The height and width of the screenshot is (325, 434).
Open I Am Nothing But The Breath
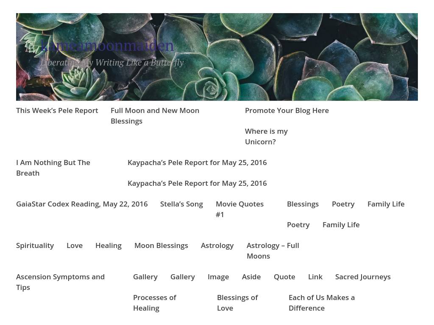click(53, 168)
